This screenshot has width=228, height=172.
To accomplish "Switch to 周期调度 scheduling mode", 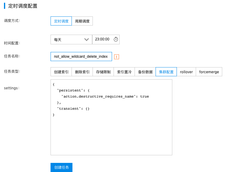I will point(82,21).
